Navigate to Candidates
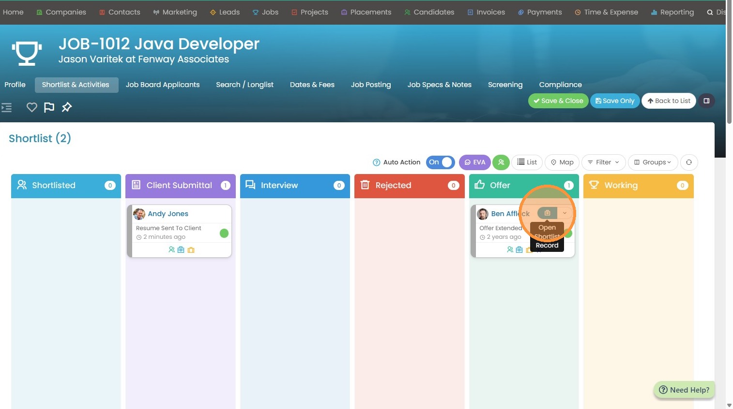 pyautogui.click(x=429, y=12)
